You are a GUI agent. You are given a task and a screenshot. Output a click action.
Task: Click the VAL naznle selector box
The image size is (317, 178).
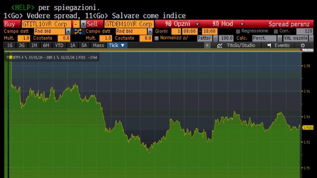pos(296,38)
